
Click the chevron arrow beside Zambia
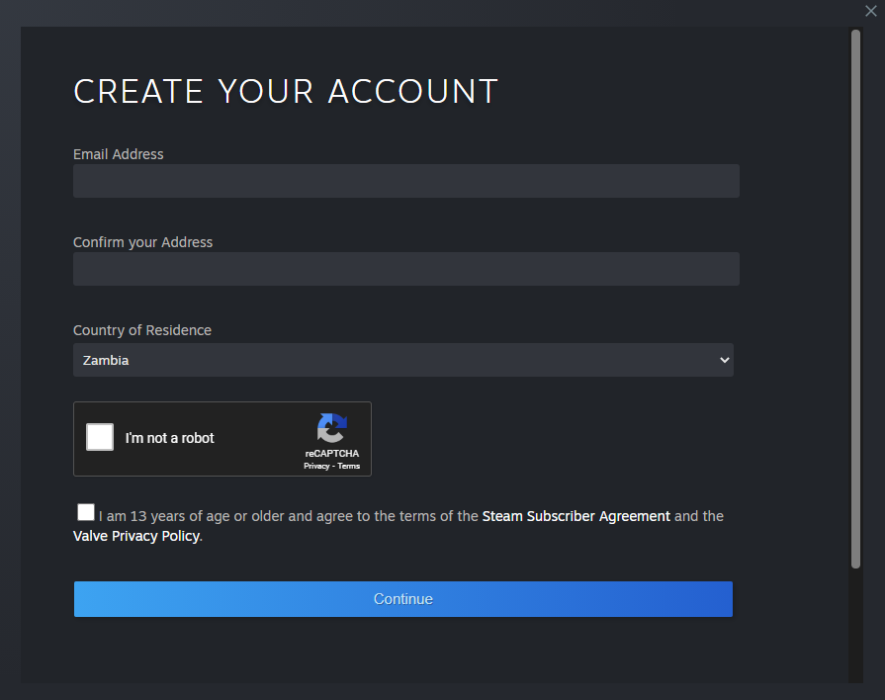point(725,360)
